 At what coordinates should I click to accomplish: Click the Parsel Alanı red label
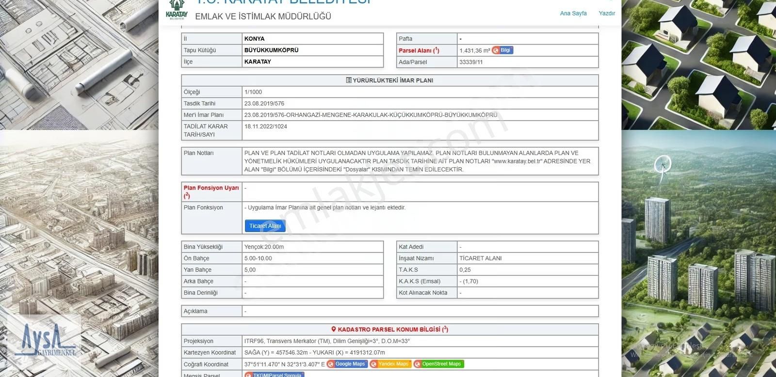pyautogui.click(x=419, y=50)
